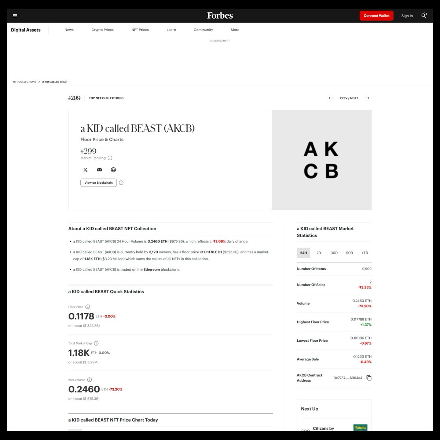Go to next collection arrow
The image size is (440, 440).
[367, 98]
